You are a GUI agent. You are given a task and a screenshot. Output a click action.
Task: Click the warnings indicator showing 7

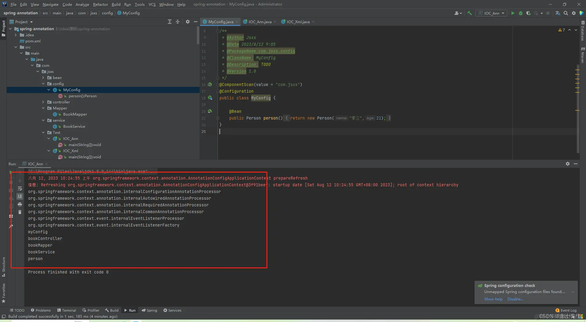click(562, 30)
